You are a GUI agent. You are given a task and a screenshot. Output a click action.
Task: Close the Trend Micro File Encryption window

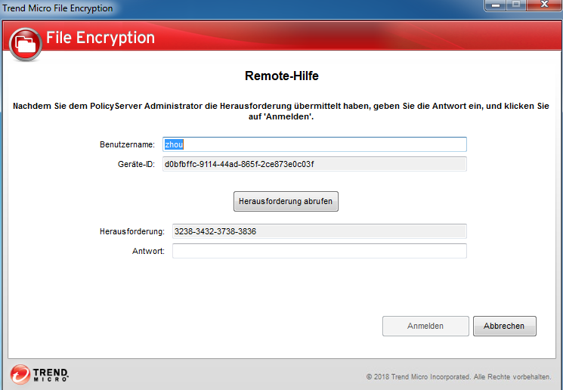(543, 6)
